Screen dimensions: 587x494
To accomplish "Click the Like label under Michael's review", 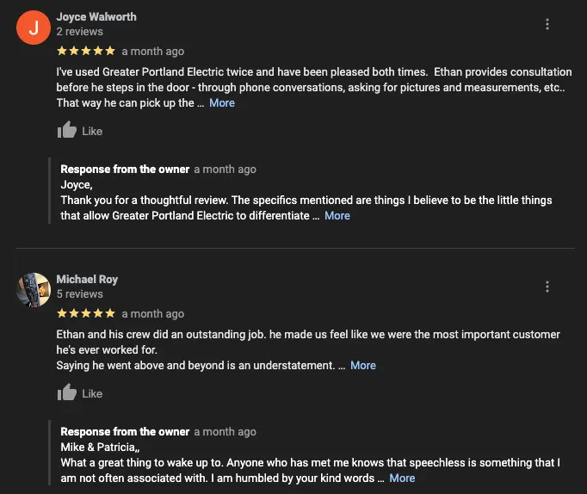I will [x=92, y=394].
